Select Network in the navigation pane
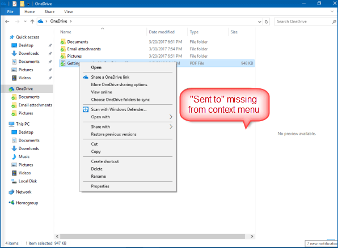 23,192
